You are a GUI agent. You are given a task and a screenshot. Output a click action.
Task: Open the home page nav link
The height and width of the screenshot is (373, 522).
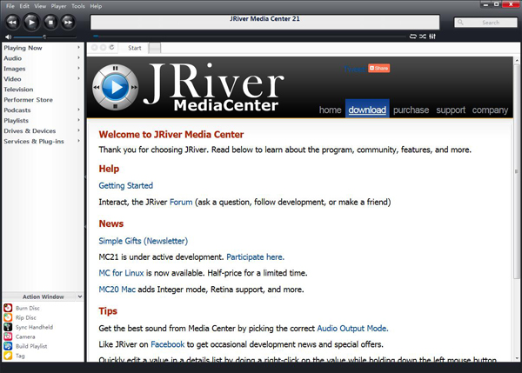tap(331, 110)
